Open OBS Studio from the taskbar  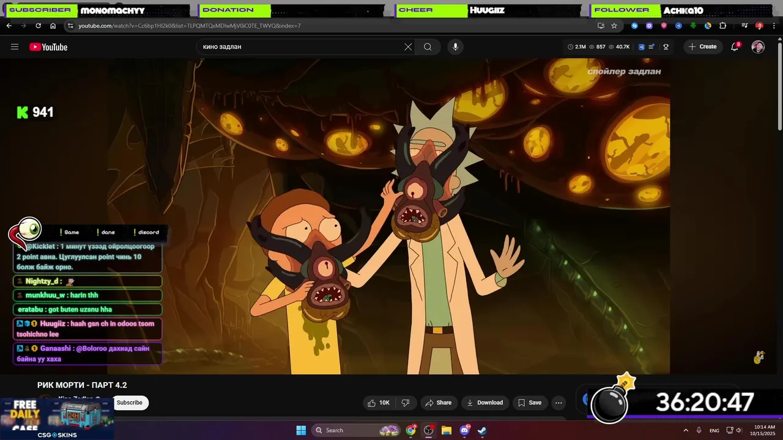[429, 430]
